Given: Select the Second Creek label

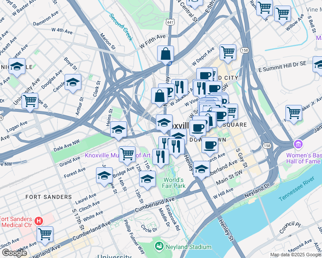Looking at the screenshot, I should (121, 27).
